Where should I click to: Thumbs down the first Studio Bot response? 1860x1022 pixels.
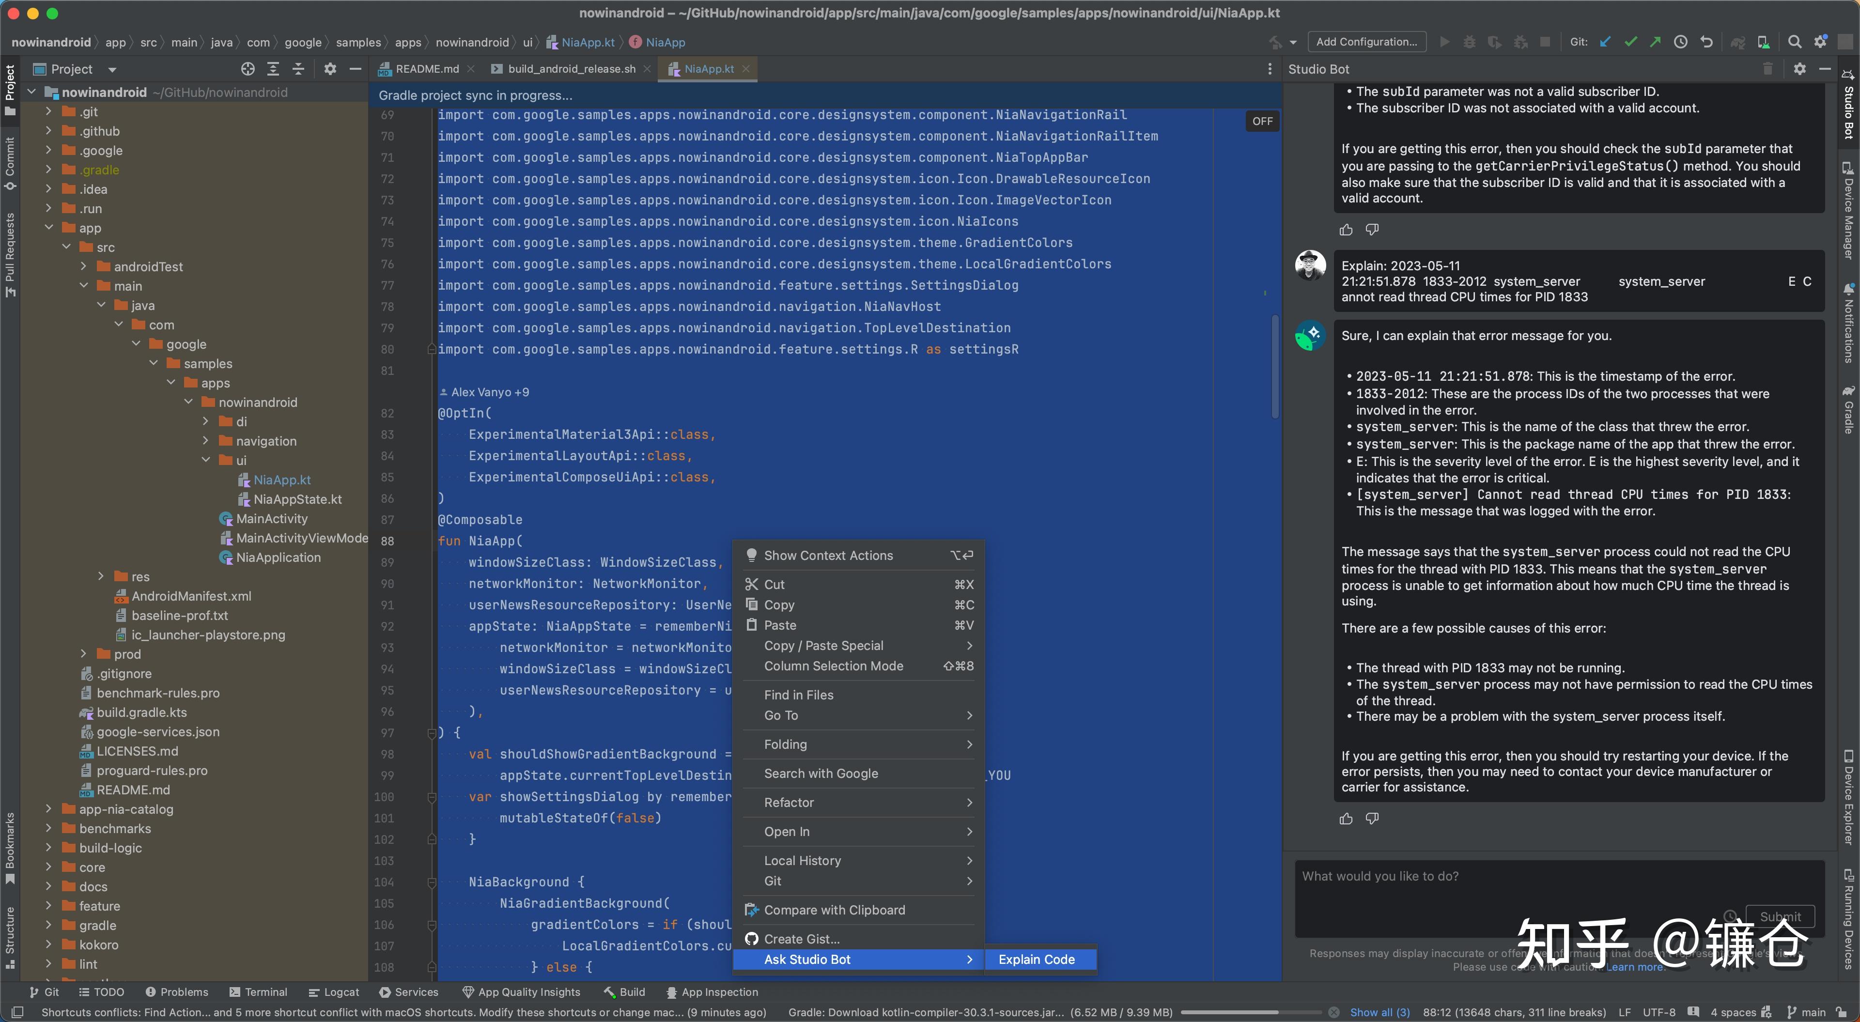tap(1373, 229)
